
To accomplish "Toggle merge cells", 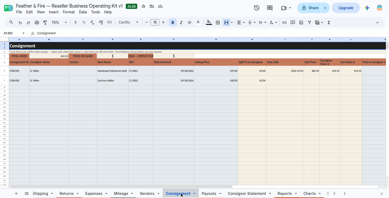I will pyautogui.click(x=226, y=23).
